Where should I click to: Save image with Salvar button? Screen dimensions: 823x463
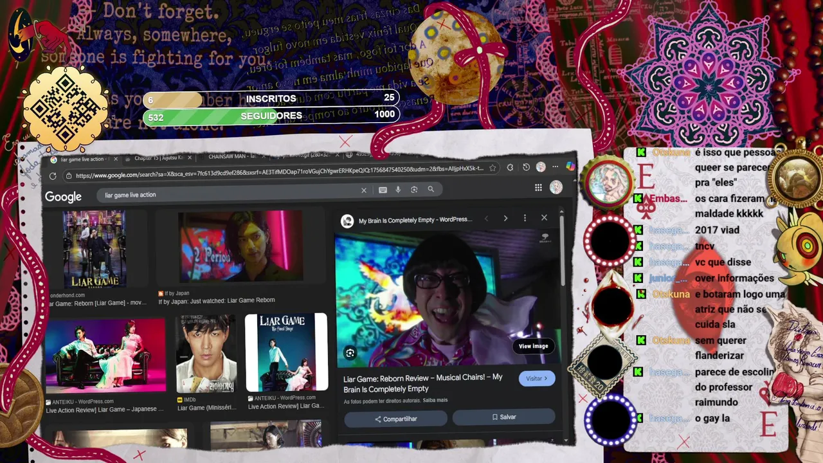click(x=504, y=417)
